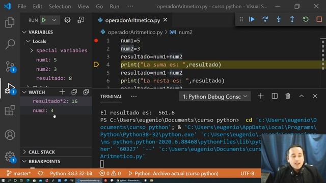Open the Python Debug Console terminal selector
This screenshot has height=183, width=326.
[215, 97]
